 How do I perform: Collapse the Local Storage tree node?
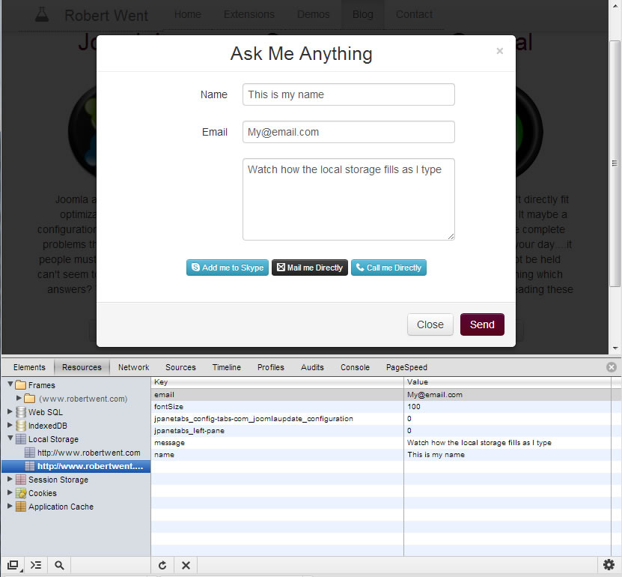pyautogui.click(x=10, y=439)
